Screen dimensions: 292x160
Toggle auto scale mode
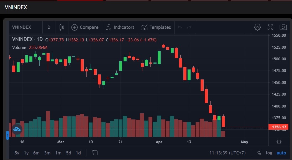point(281,153)
